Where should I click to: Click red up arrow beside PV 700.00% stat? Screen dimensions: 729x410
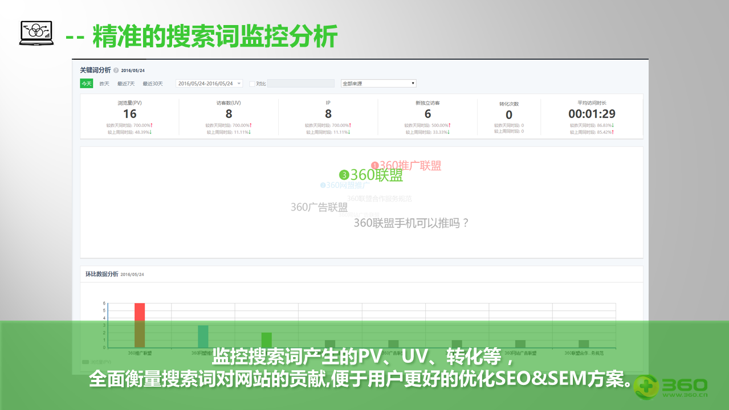pyautogui.click(x=152, y=125)
